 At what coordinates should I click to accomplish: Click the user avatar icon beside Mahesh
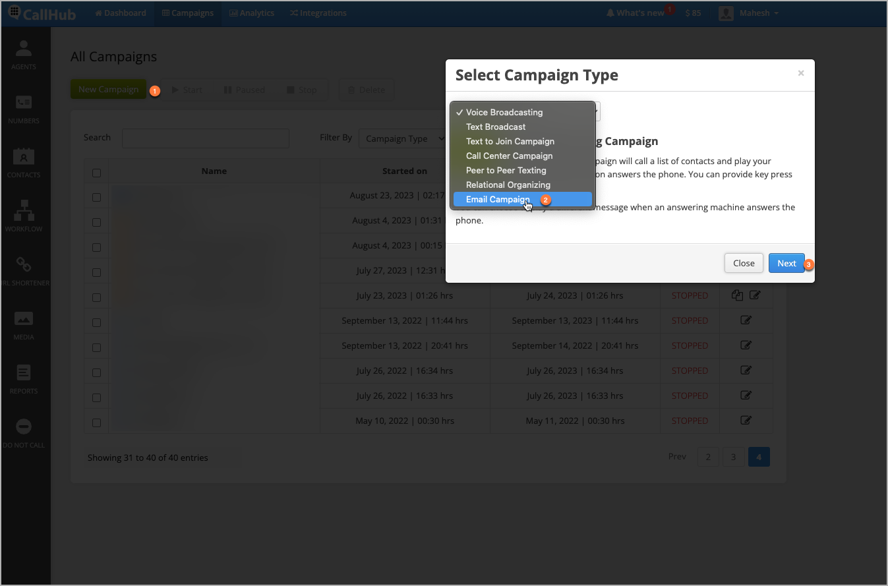tap(726, 13)
